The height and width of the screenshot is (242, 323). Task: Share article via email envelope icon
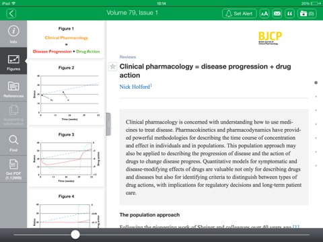point(277,13)
